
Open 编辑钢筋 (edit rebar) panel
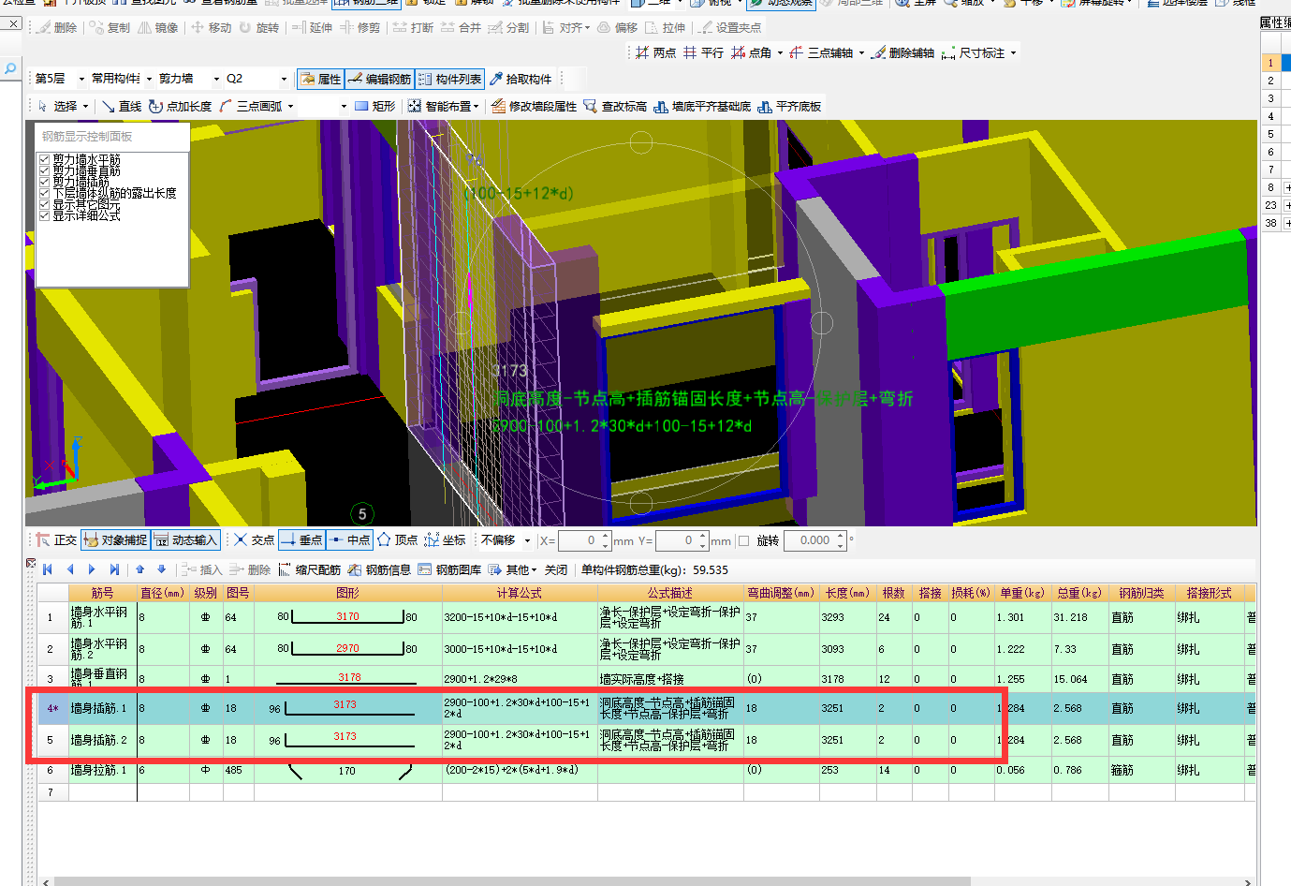(379, 80)
